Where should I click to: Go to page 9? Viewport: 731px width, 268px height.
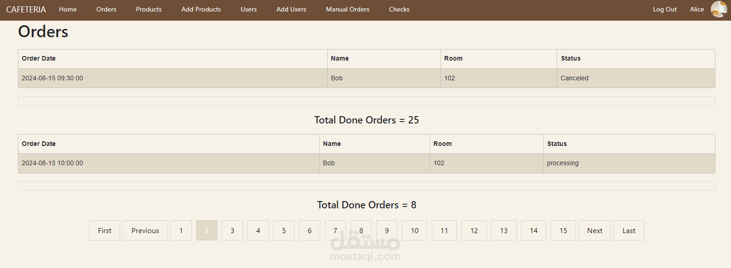tap(387, 230)
